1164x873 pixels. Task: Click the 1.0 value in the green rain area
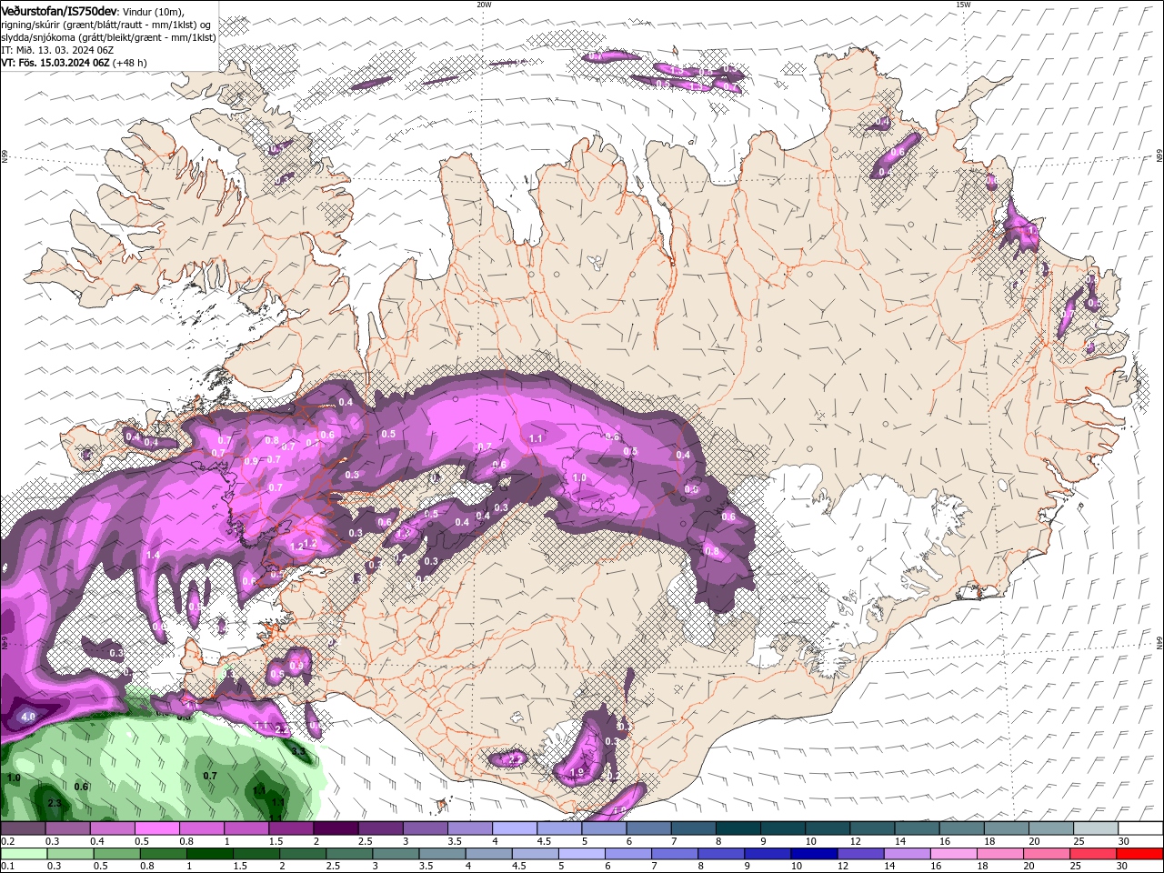pyautogui.click(x=14, y=778)
